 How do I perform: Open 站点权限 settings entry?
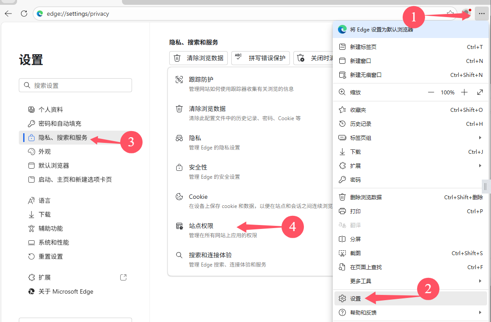click(x=201, y=226)
